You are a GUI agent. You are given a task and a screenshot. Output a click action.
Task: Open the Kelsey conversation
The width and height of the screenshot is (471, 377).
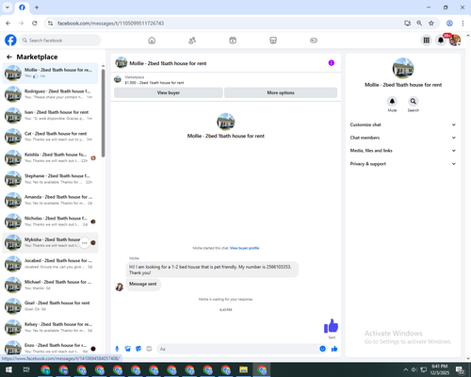[x=50, y=327]
